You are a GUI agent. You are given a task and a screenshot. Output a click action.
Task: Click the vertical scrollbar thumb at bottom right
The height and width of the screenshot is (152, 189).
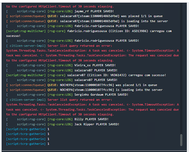click(x=181, y=140)
